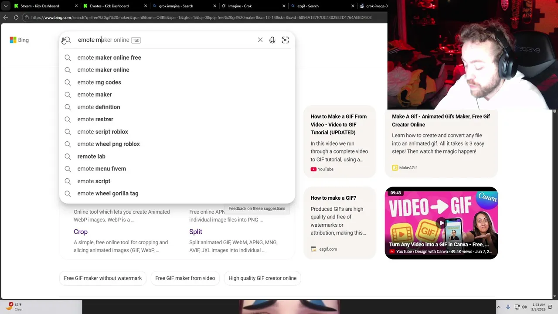
Task: Close the 'Emotes - Kick Dashboard' tab
Action: (x=146, y=6)
